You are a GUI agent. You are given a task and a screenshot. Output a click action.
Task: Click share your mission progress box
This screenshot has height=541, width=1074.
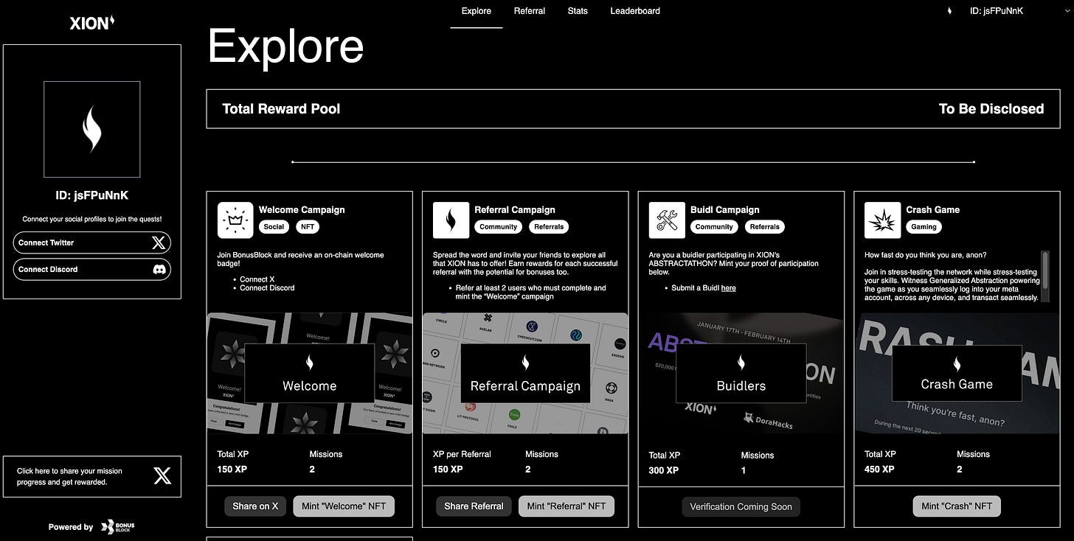click(92, 476)
